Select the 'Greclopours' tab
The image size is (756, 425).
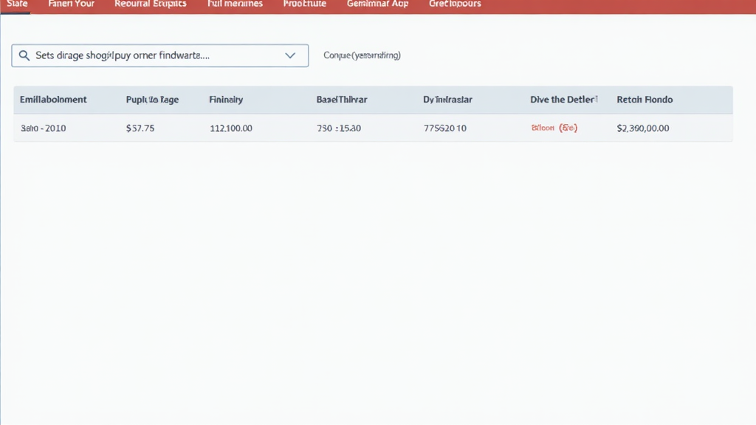(x=455, y=4)
